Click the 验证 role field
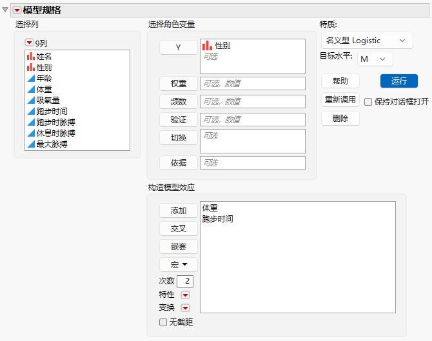The height and width of the screenshot is (341, 432). click(x=253, y=119)
